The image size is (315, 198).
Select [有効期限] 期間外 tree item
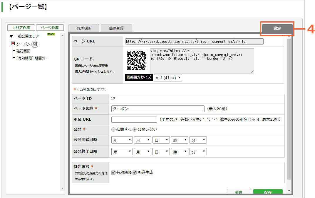[33, 58]
